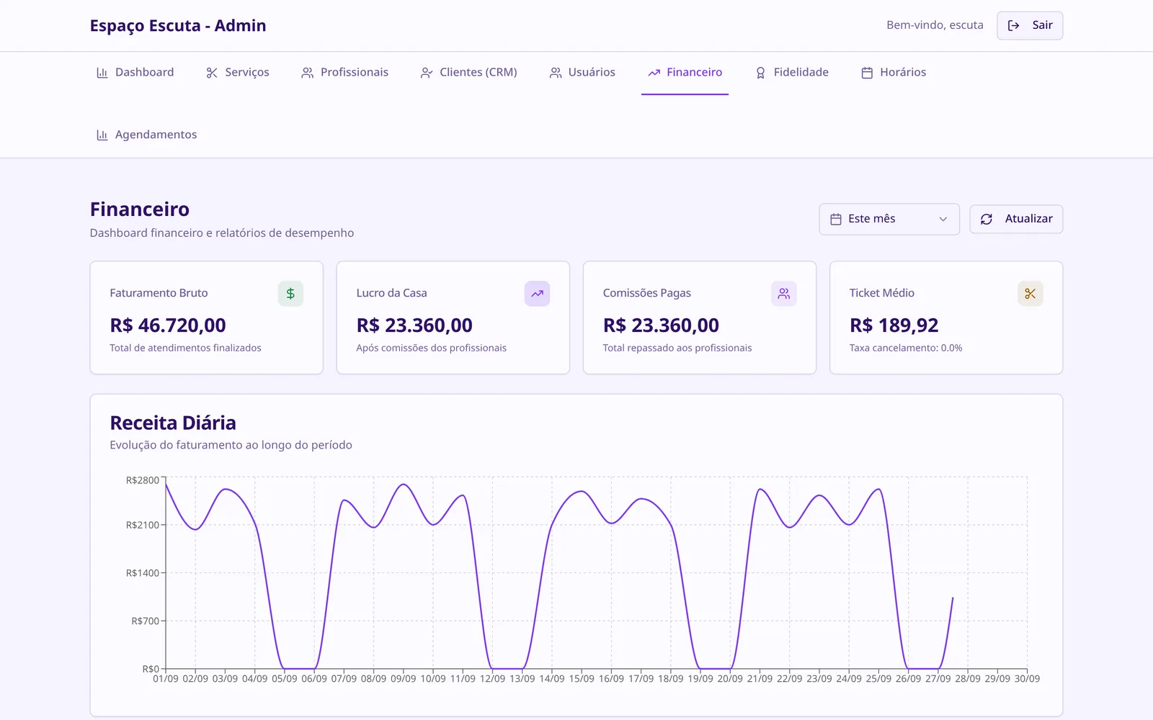Click the Sair logout button

[1030, 26]
